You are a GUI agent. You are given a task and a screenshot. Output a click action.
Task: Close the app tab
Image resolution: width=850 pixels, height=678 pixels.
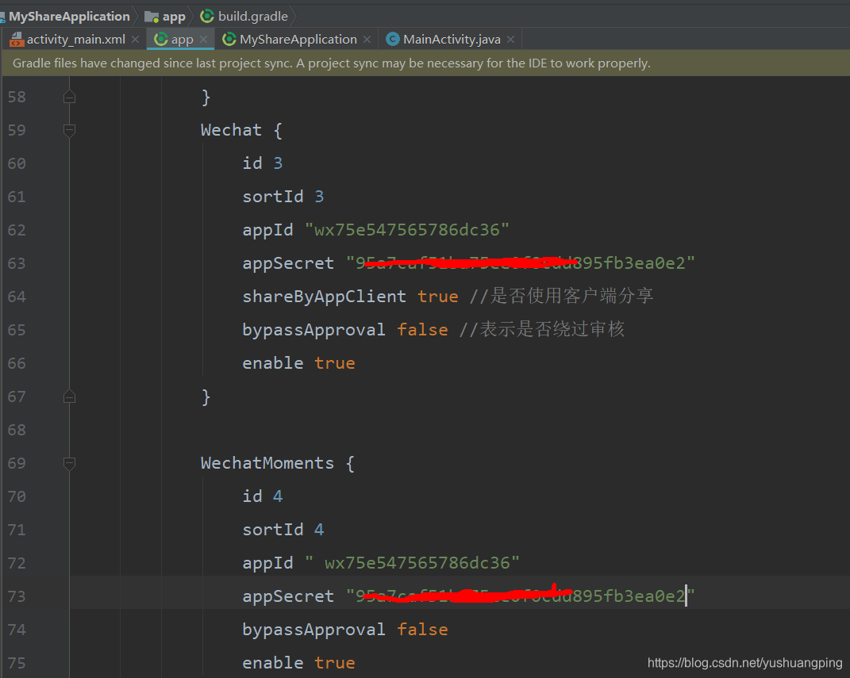pos(204,40)
